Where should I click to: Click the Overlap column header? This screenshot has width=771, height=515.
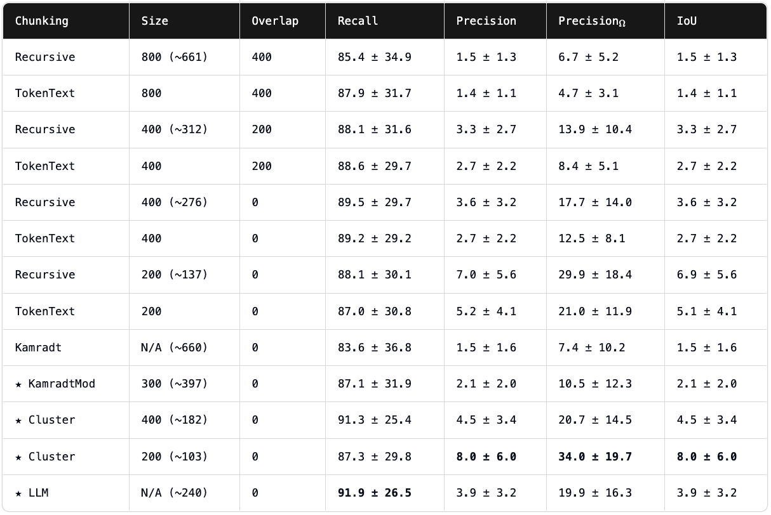click(x=274, y=21)
